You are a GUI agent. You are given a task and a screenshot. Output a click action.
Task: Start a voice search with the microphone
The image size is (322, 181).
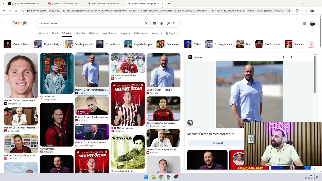[x=161, y=23]
